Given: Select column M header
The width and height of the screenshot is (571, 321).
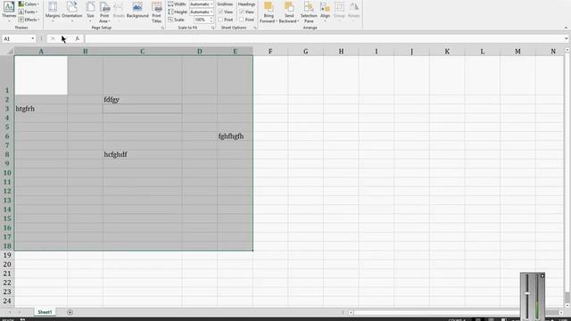Looking at the screenshot, I should [517, 52].
